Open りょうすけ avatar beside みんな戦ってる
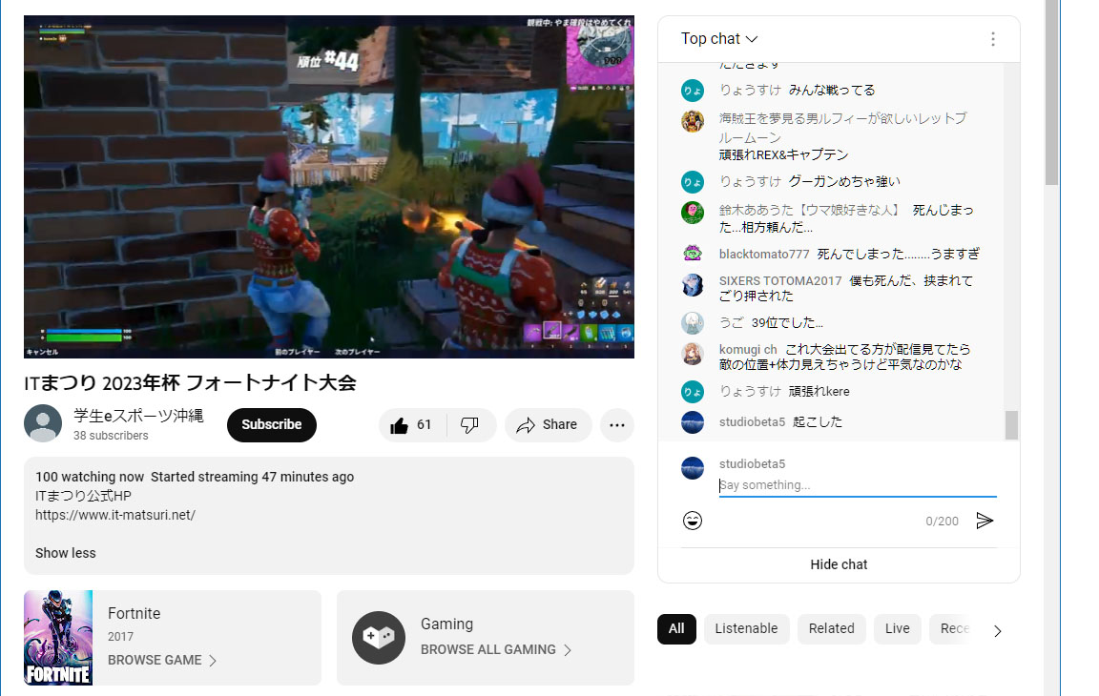The height and width of the screenshot is (696, 1099). pyautogui.click(x=693, y=91)
